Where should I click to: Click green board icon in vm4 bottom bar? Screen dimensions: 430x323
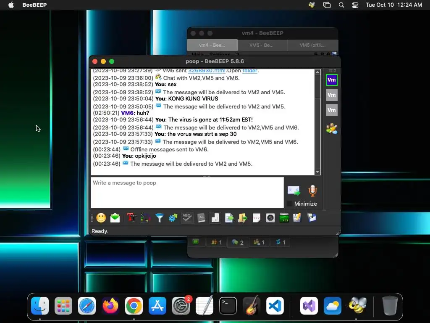point(196,242)
